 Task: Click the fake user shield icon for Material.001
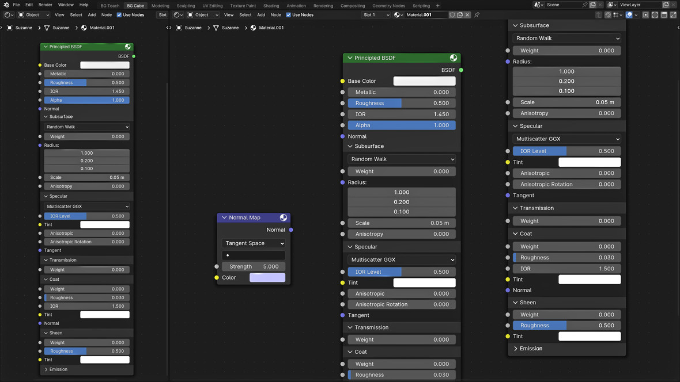tap(452, 15)
